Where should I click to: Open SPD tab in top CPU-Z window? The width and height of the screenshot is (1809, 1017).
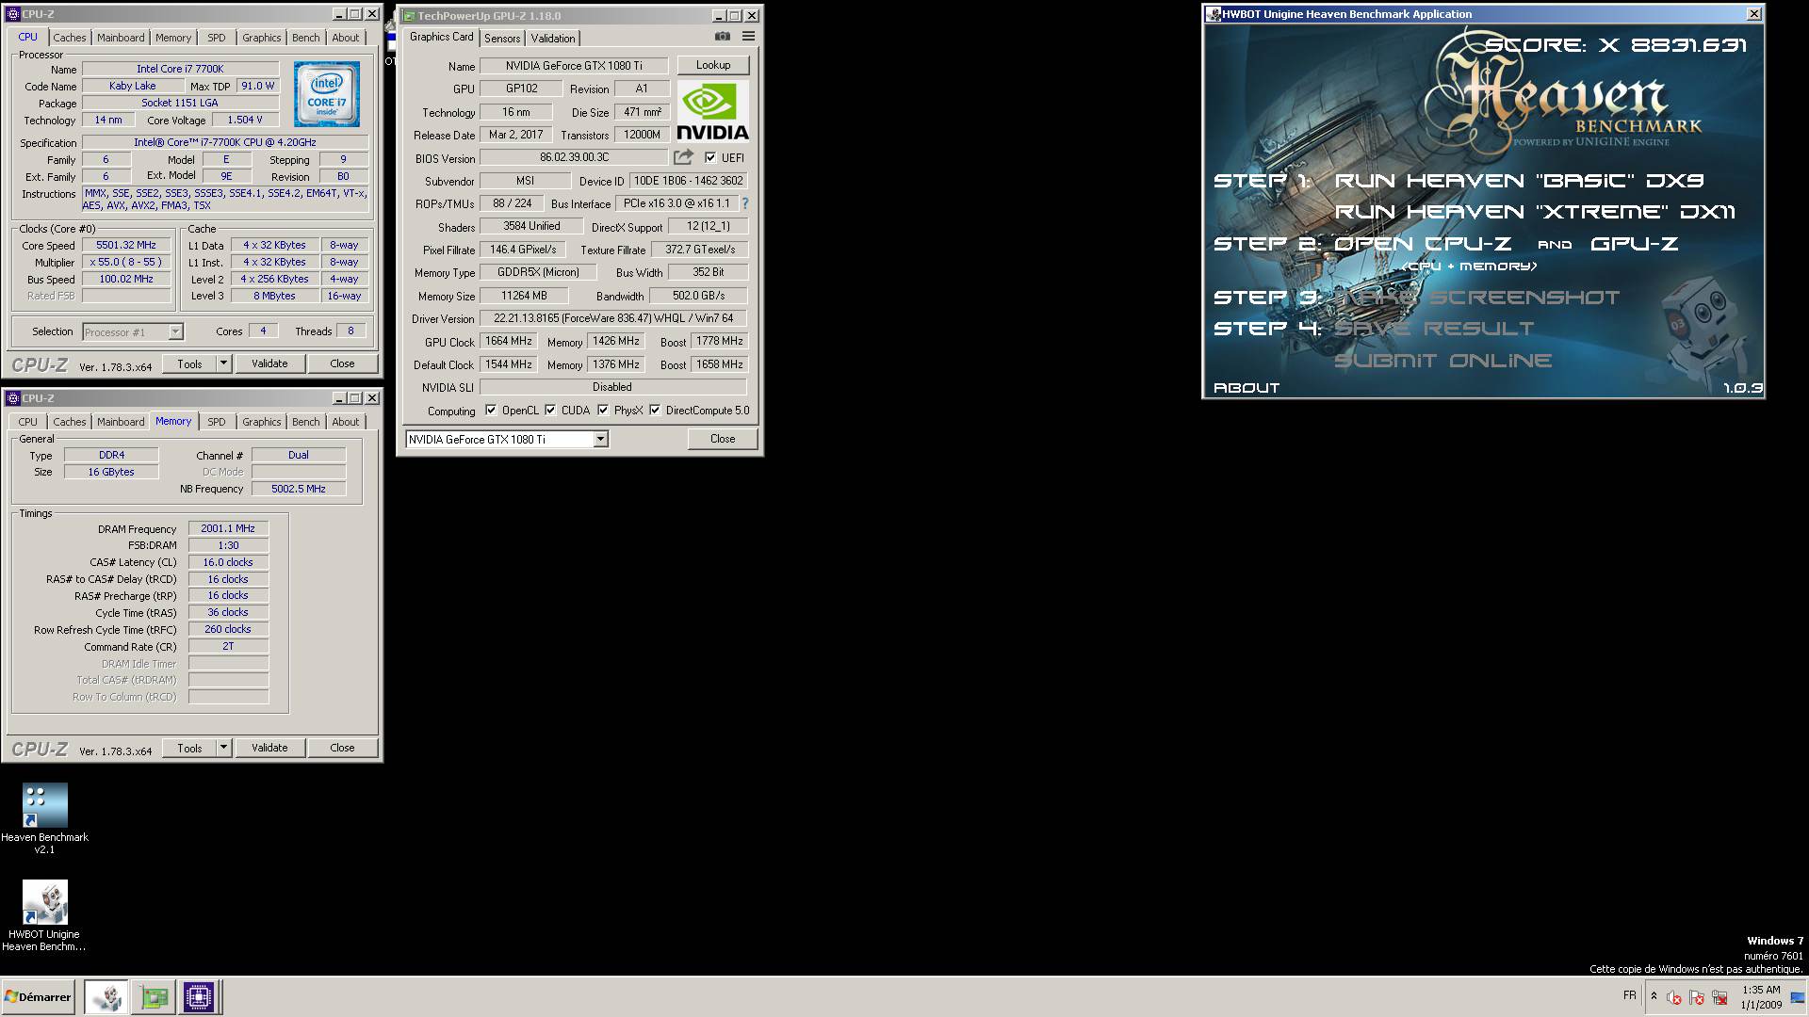217,38
